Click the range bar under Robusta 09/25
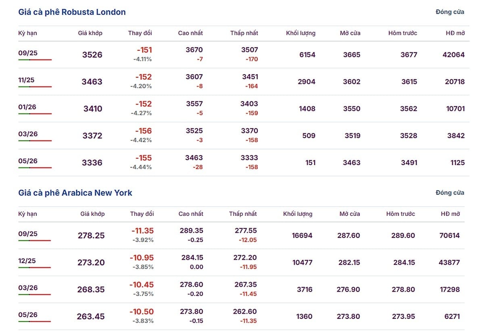484x331 pixels. (x=35, y=60)
